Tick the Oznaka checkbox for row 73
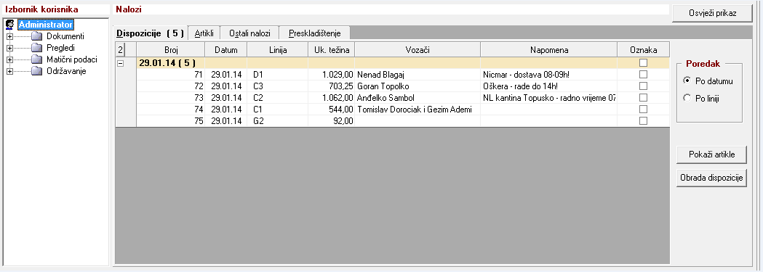Screen dimensions: 763x272 (x=643, y=97)
